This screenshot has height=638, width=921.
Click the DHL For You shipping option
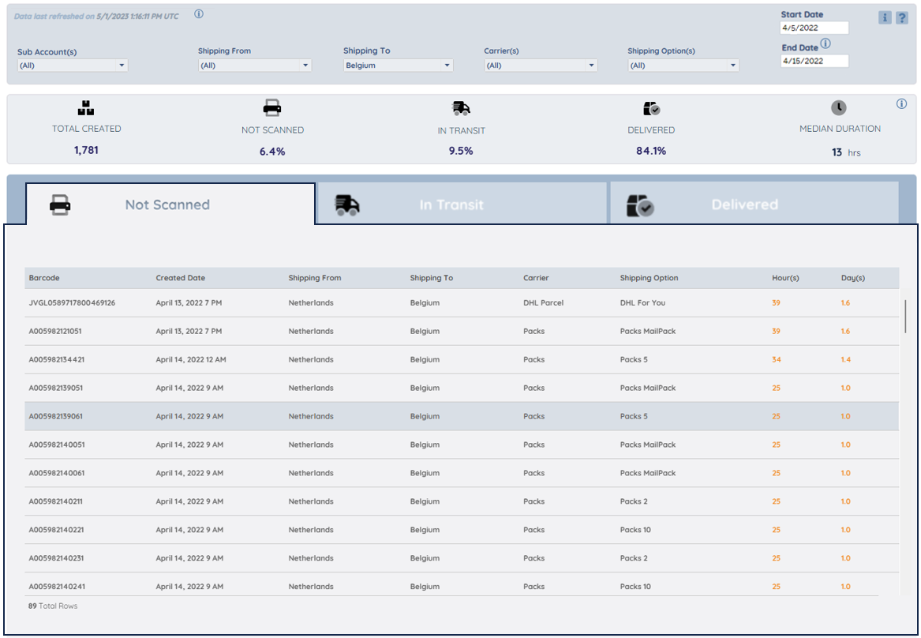pyautogui.click(x=642, y=303)
